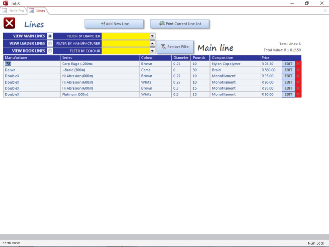Close the tabbed document with the small X

325,11
